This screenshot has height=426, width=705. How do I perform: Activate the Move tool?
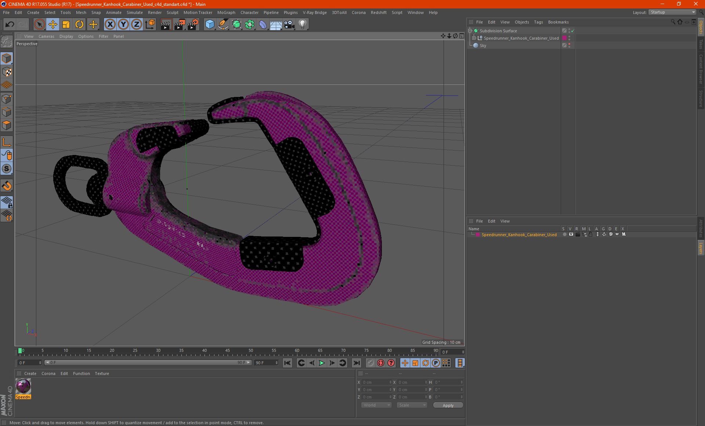pos(53,24)
